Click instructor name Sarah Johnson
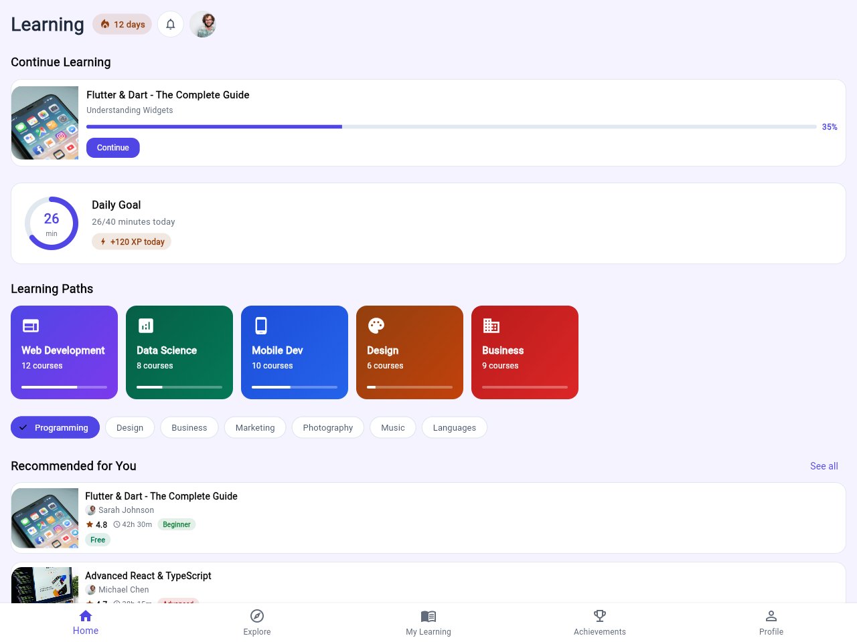Image resolution: width=857 pixels, height=642 pixels. point(126,510)
